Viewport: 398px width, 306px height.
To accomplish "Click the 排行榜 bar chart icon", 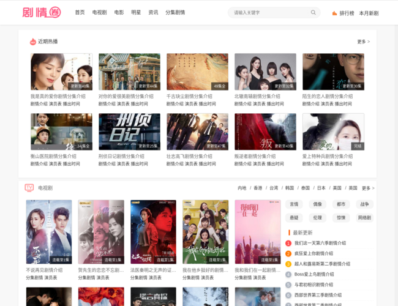I will point(334,13).
